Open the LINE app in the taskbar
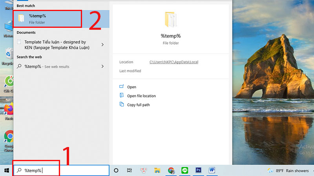Viewport: 314px width, 176px height. point(185,170)
